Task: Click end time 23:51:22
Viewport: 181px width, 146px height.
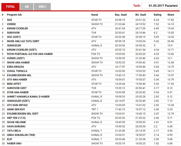Action: click(x=140, y=20)
